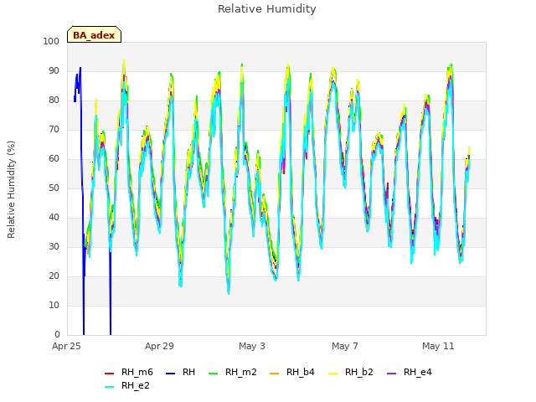Toggle the RH_e2 legend entry

click(x=127, y=385)
